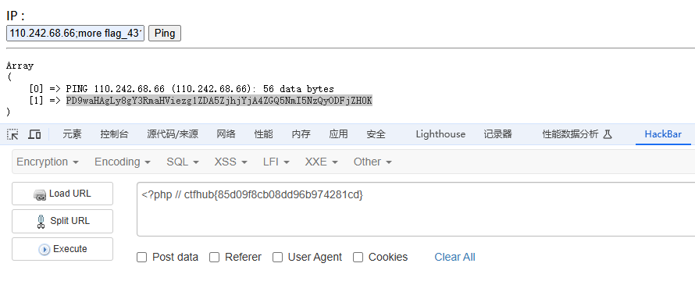Click the printer icon on Load URL
This screenshot has height=281, width=695.
click(x=41, y=194)
